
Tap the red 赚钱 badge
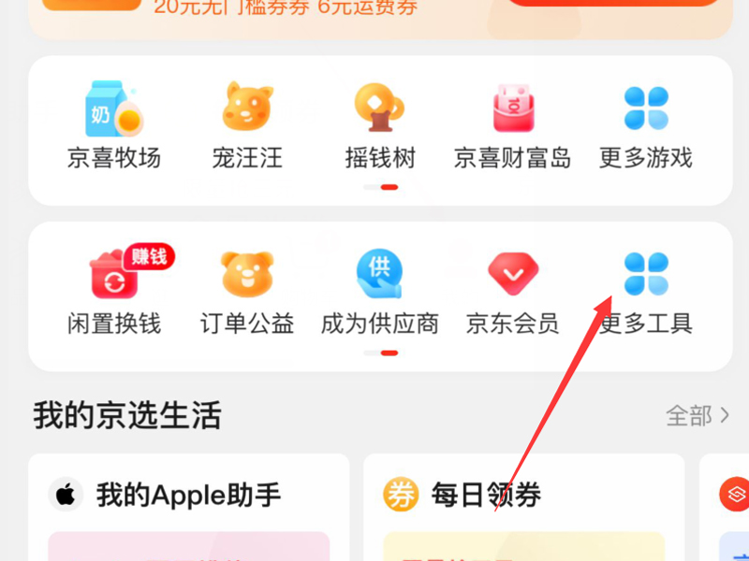(149, 256)
